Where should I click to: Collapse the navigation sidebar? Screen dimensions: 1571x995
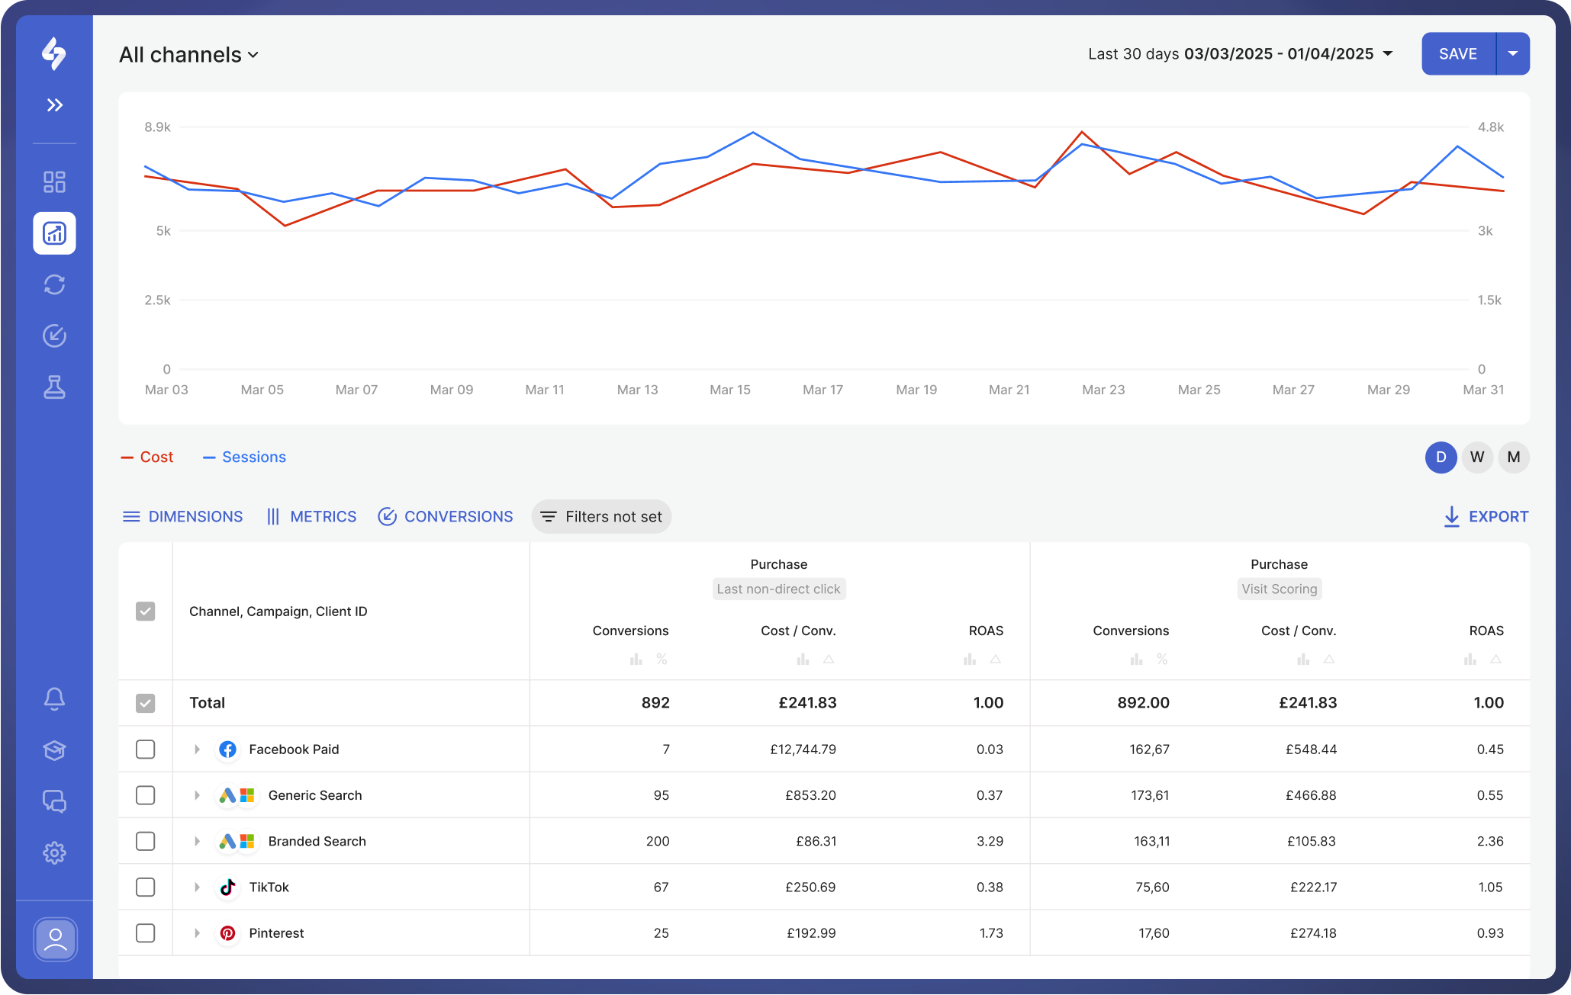click(x=54, y=105)
